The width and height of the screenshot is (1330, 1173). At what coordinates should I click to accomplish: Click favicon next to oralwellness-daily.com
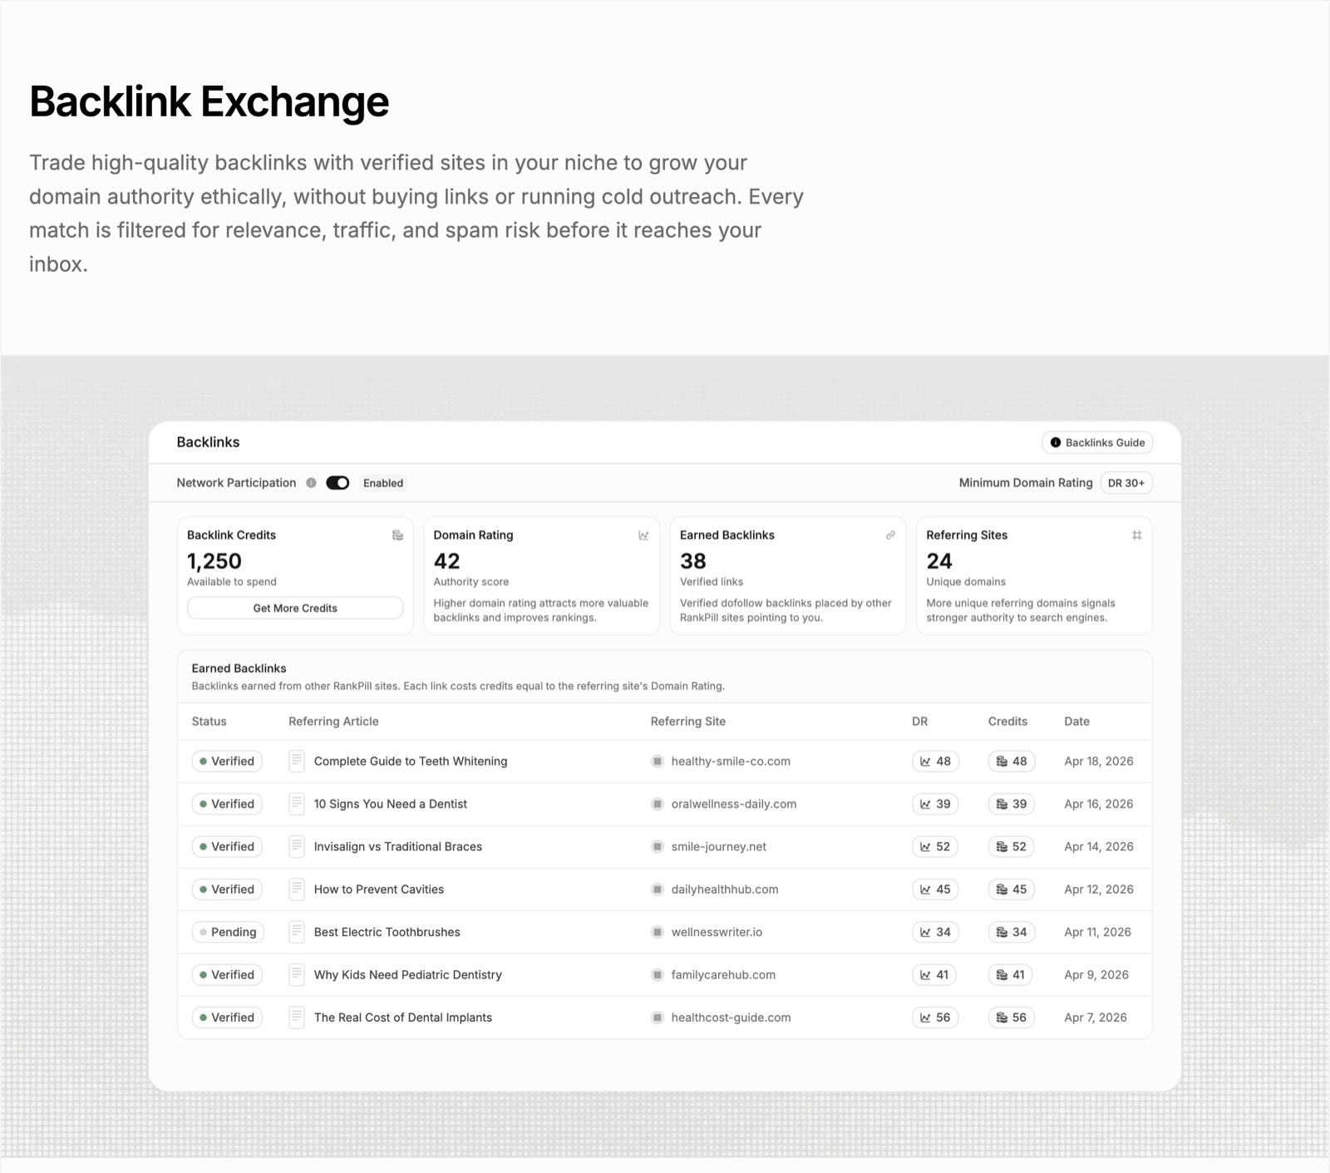(x=657, y=804)
